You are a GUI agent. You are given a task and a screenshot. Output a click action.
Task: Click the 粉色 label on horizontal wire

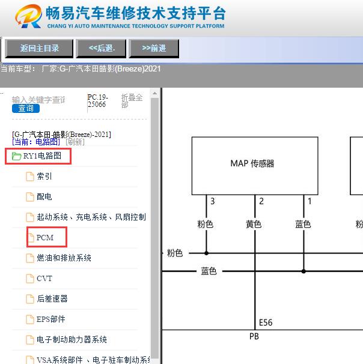pyautogui.click(x=175, y=253)
